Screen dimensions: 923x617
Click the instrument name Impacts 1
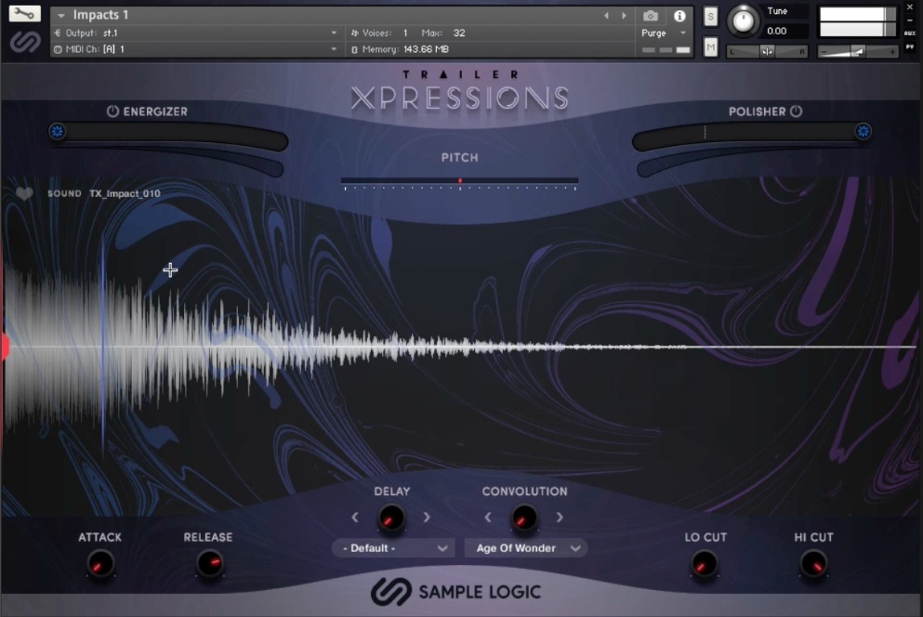click(100, 15)
